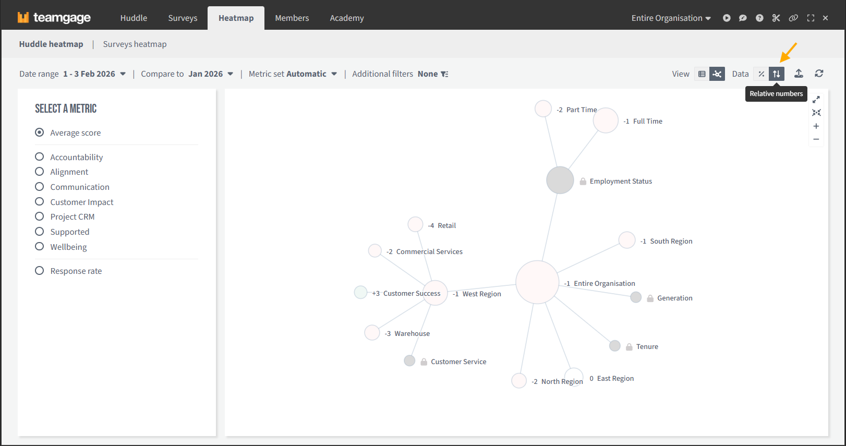Switch data display to percentage icon
Screen dimensions: 846x446
pos(761,74)
